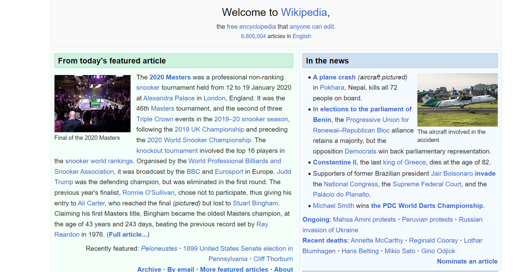Click the Nepal plane crash aircraft image
This screenshot has height=272, width=526.
coord(457,100)
